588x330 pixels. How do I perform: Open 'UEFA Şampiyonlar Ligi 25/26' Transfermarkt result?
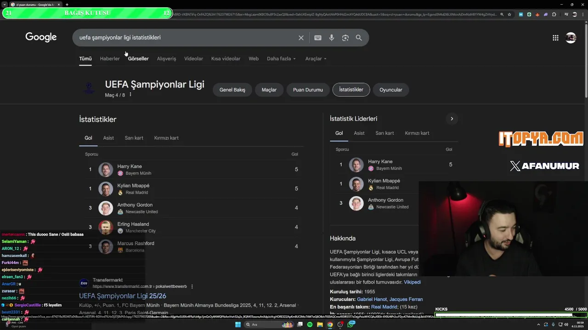pos(123,296)
